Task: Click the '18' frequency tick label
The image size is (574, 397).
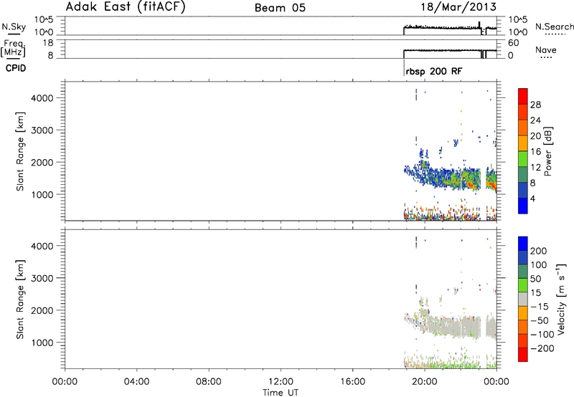Action: [x=48, y=43]
